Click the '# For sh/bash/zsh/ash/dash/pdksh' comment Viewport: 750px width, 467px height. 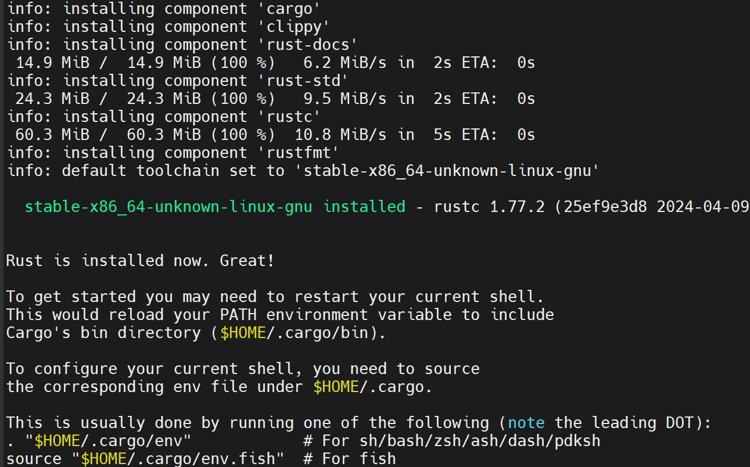coord(451,441)
